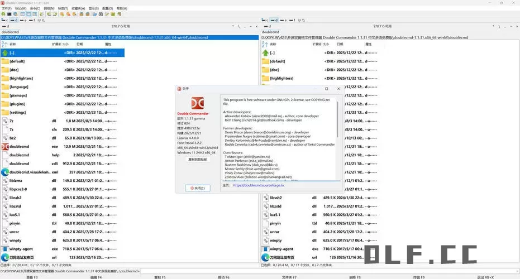This screenshot has height=279, width=520.
Task: Click the command line input field
Action: (330, 271)
